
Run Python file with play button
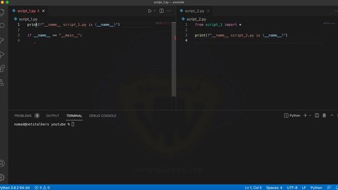149,11
